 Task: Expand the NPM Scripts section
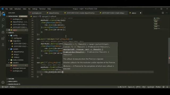17,82
